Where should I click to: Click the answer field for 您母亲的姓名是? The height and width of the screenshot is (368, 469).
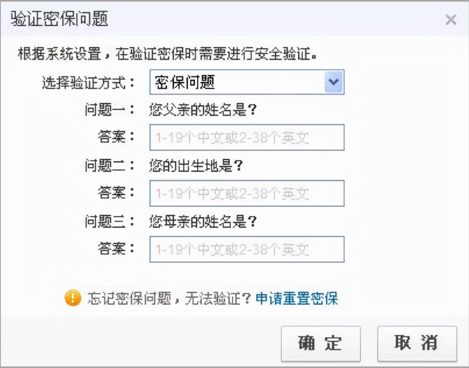point(247,249)
